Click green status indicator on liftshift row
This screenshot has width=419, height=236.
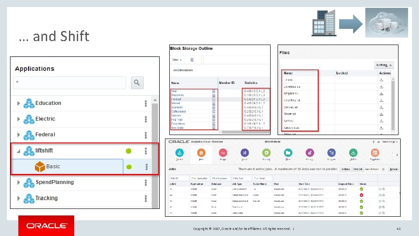click(128, 151)
